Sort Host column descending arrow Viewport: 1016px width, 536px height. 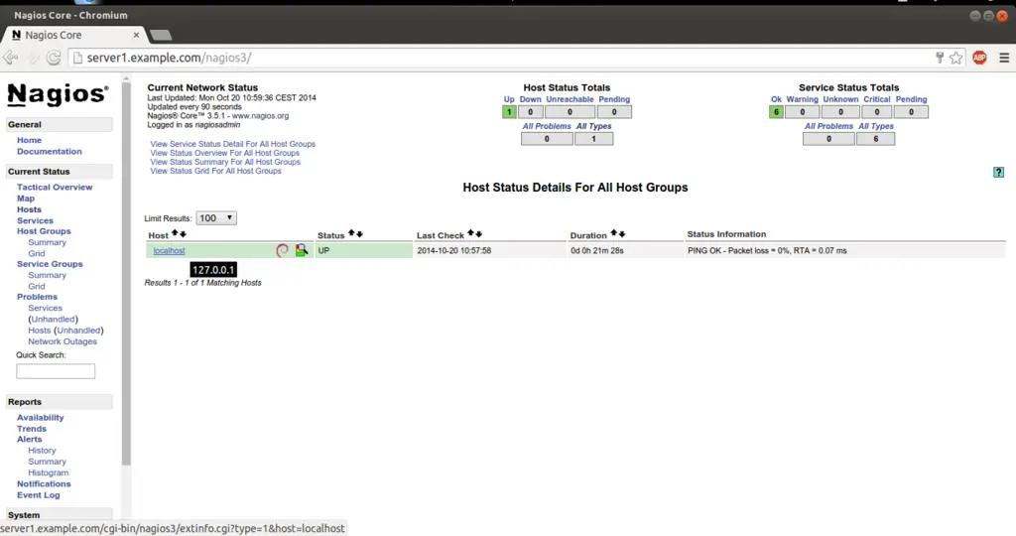183,234
